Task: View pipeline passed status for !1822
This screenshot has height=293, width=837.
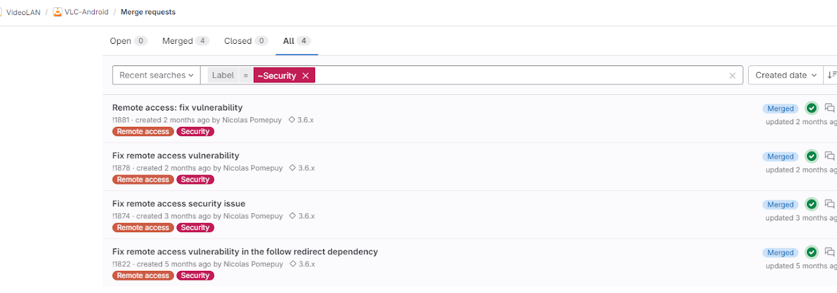Action: (x=811, y=252)
